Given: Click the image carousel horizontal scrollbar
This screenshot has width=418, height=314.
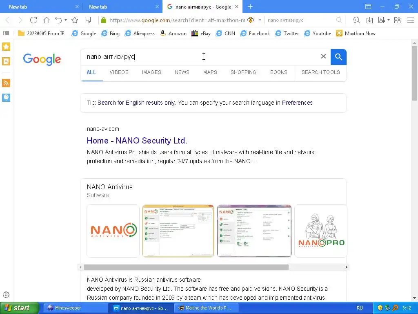Looking at the screenshot, I should [x=186, y=267].
